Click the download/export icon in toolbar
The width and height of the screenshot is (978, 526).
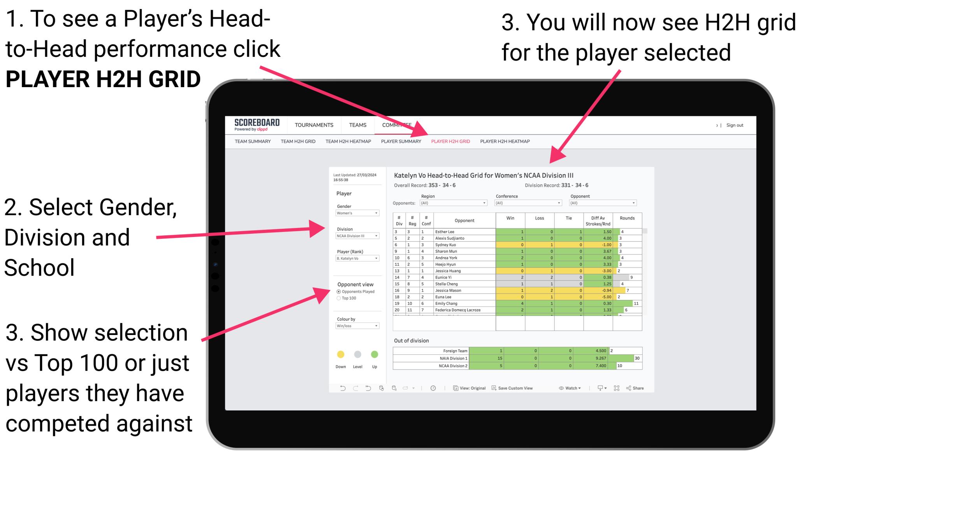pos(598,389)
